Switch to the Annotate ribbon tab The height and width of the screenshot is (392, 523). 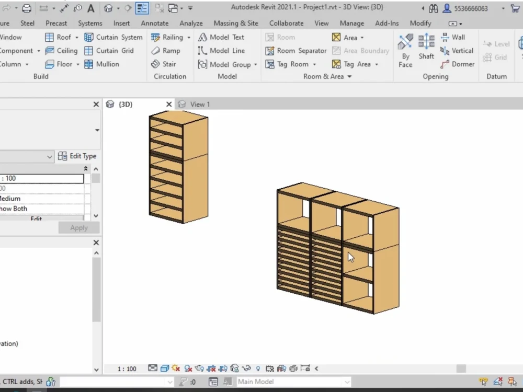pyautogui.click(x=155, y=24)
